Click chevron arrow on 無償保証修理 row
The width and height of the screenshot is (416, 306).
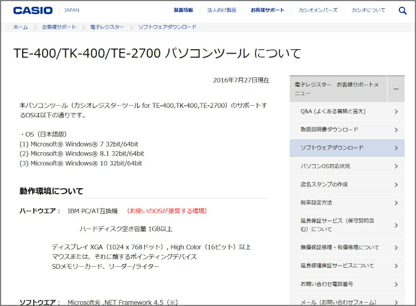coord(396,248)
